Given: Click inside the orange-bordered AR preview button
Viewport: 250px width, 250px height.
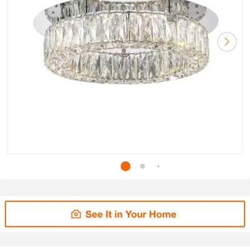Looking at the screenshot, I should 125,214.
